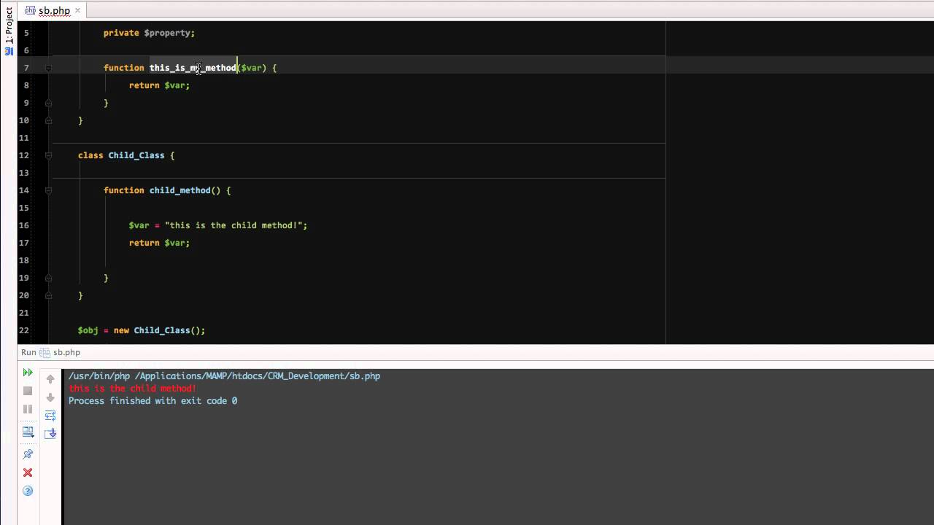Click fold end marker at line 20
Screen dimensions: 934x525
(48, 295)
